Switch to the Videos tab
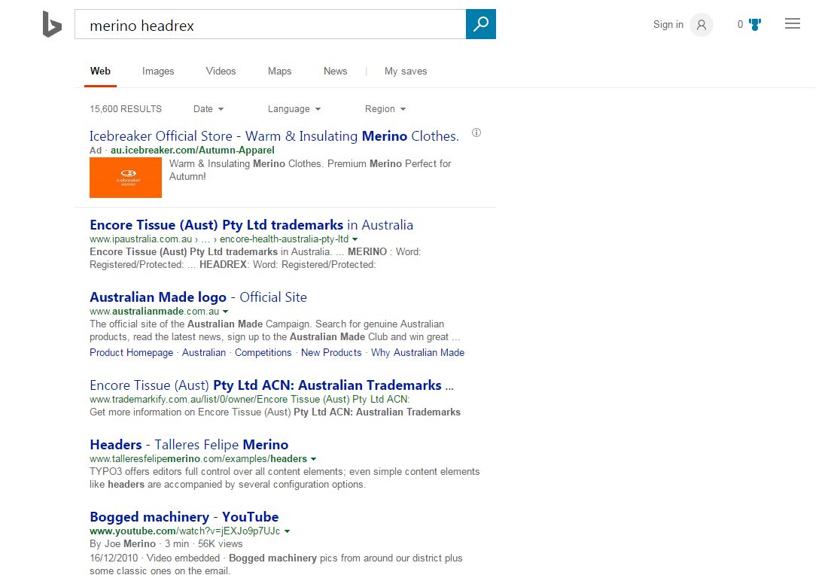The image size is (834, 575). click(x=221, y=71)
